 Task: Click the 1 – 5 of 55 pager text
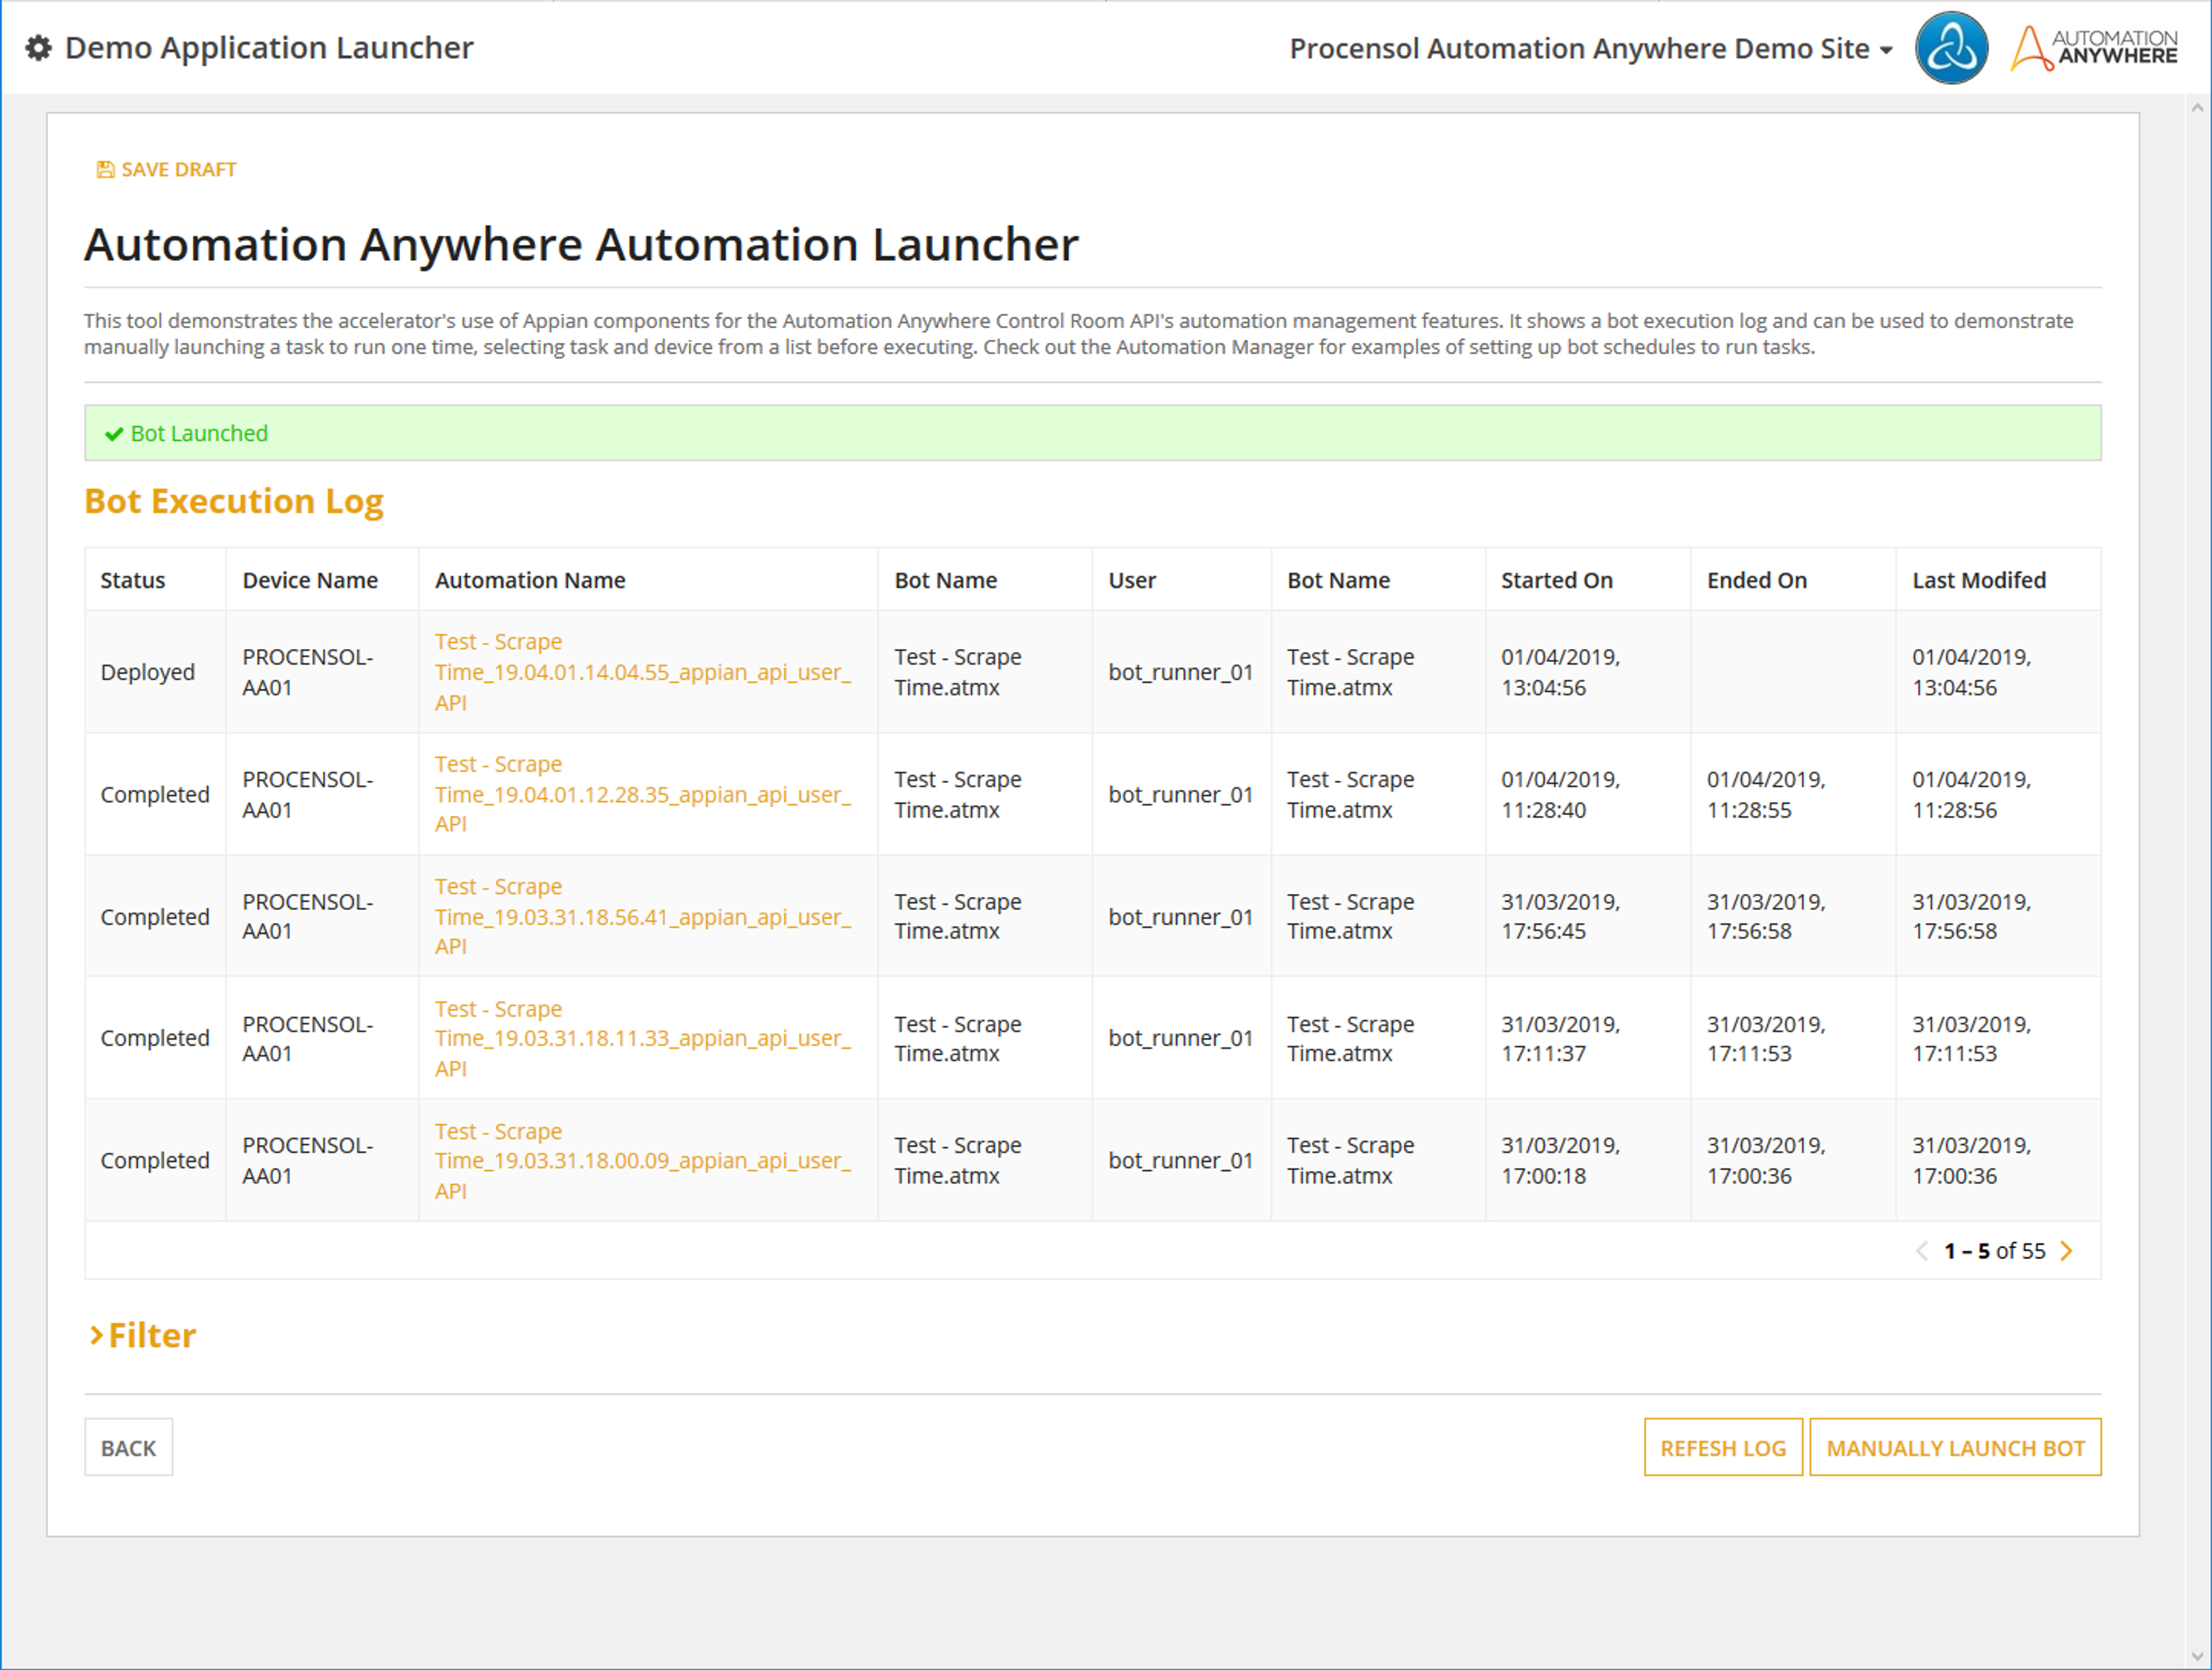1994,1250
